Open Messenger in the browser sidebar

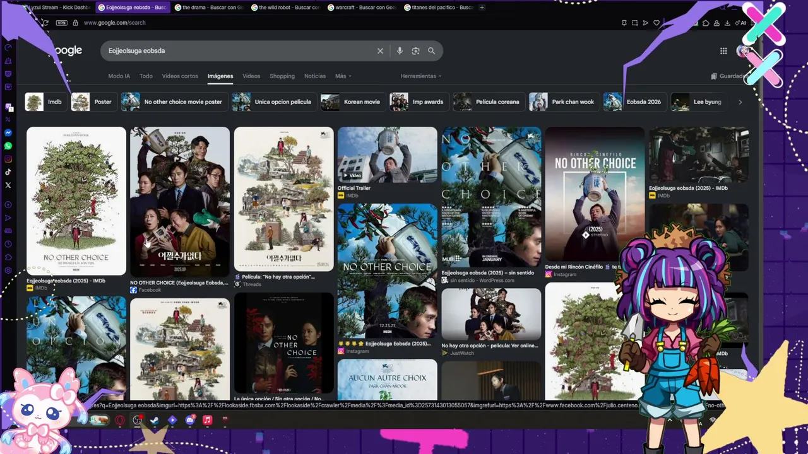(8, 133)
